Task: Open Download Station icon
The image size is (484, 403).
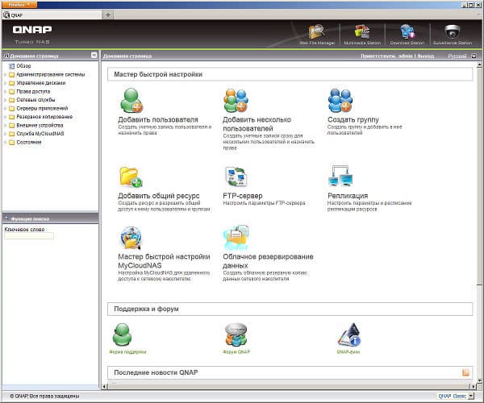Action: [x=407, y=32]
